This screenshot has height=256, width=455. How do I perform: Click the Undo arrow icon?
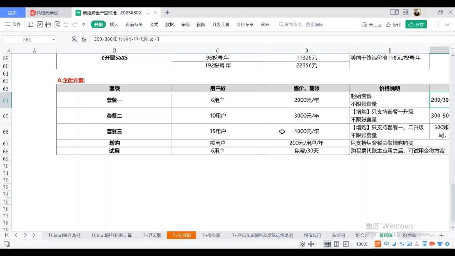pyautogui.click(x=66, y=24)
